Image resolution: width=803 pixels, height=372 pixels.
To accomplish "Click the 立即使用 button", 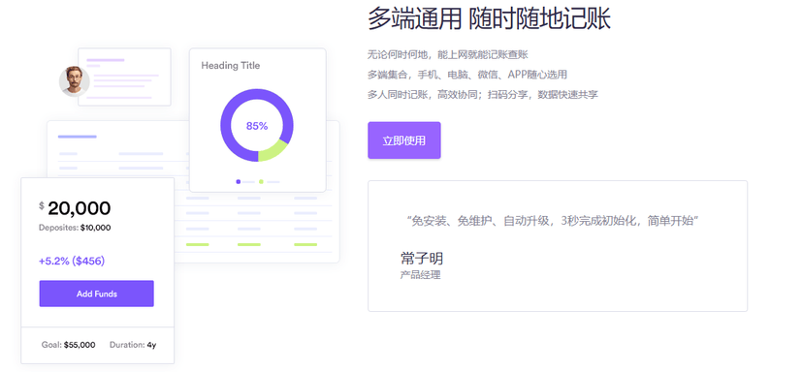I will 404,140.
